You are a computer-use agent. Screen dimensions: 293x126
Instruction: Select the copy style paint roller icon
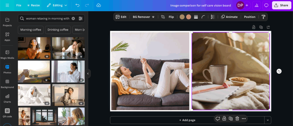pos(263,17)
